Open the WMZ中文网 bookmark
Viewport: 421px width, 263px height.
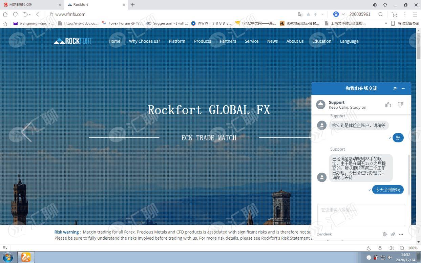click(256, 23)
